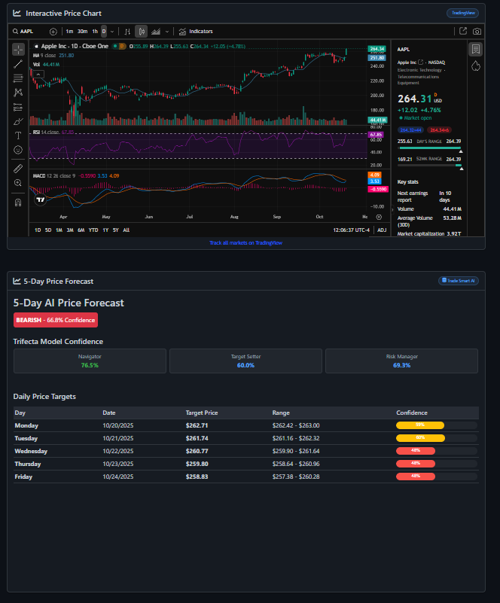
Task: Select the candlestick chart style button
Action: tap(140, 32)
